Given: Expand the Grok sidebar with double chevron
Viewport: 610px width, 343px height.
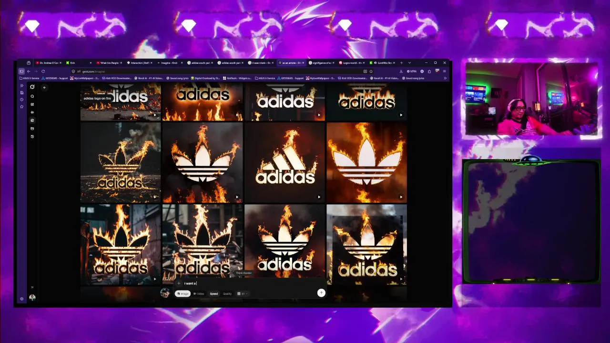Looking at the screenshot, I should pyautogui.click(x=32, y=287).
